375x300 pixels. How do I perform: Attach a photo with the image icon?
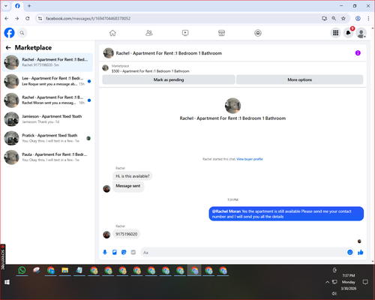pyautogui.click(x=115, y=252)
